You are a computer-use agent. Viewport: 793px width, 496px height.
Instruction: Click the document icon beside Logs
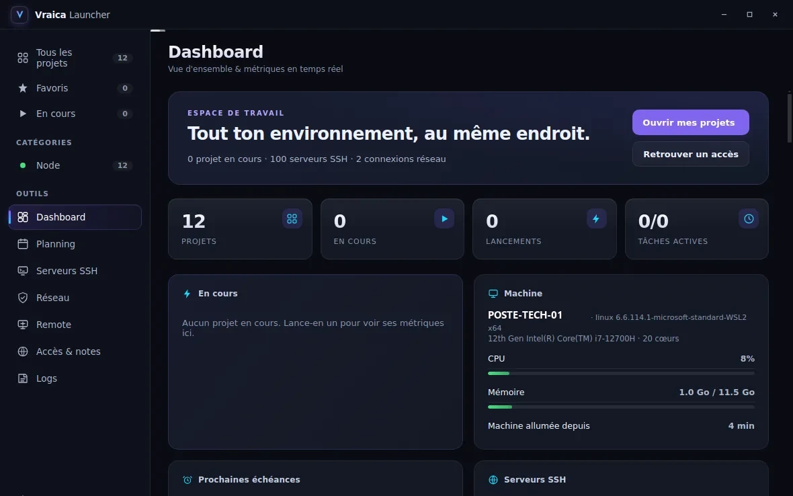(23, 378)
